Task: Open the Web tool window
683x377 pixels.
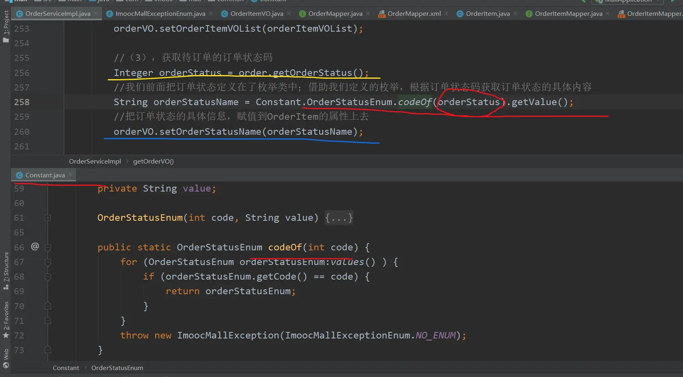Action: click(6, 358)
